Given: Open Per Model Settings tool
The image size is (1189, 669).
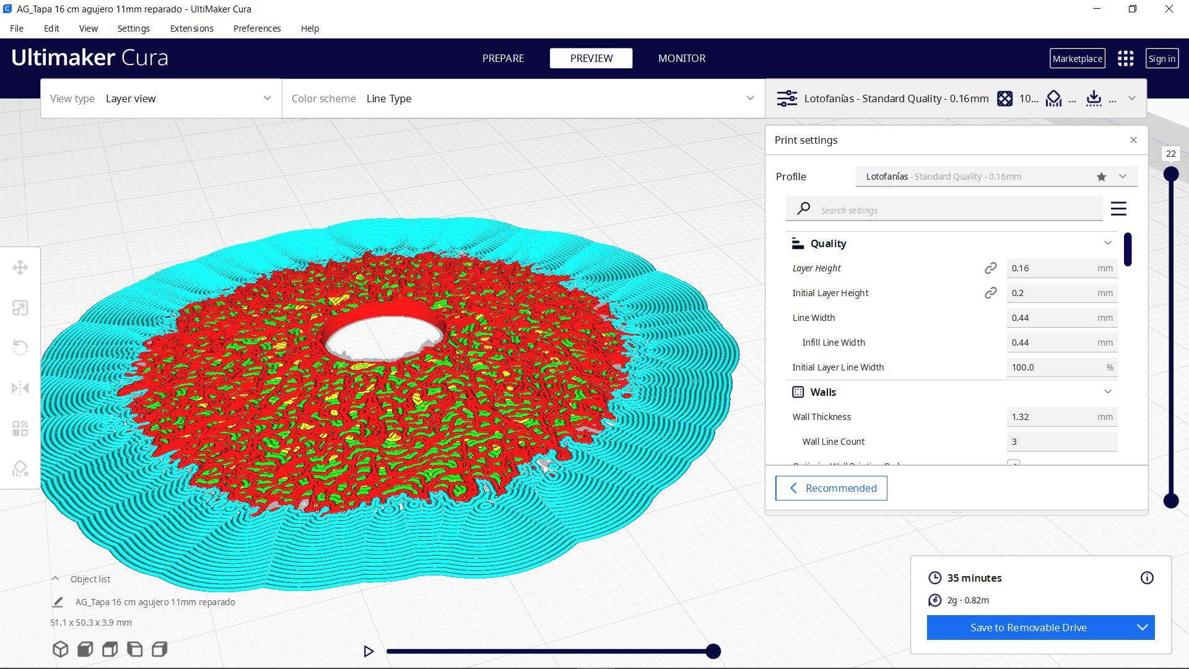Looking at the screenshot, I should tap(20, 427).
